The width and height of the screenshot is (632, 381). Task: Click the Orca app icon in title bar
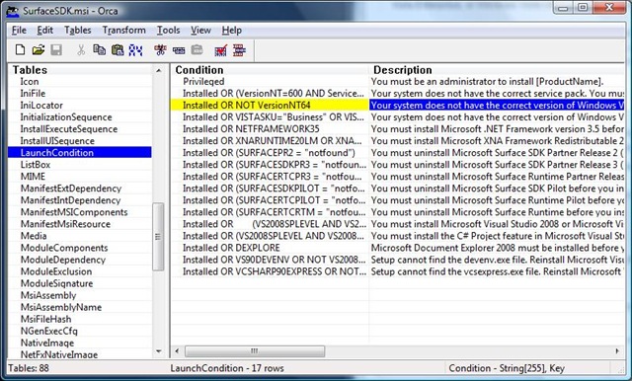[13, 11]
